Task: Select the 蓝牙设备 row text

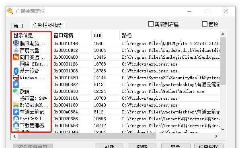Action: point(29,71)
